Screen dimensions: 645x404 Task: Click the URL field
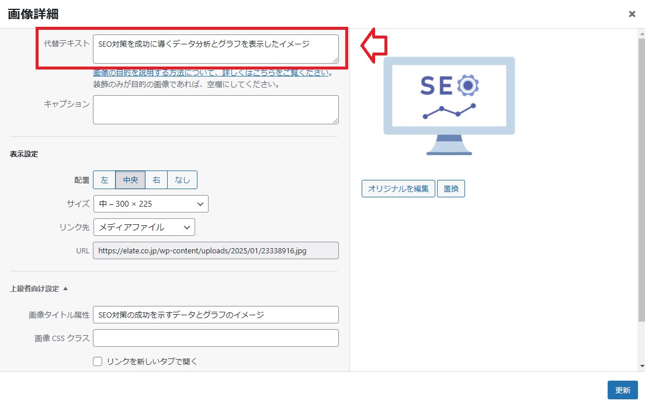[x=216, y=250]
